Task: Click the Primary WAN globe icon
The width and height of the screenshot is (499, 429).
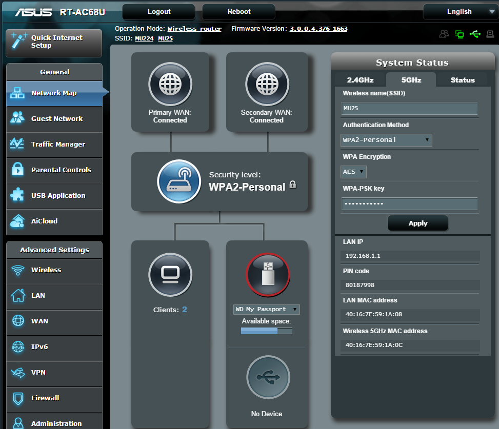Action: [170, 84]
